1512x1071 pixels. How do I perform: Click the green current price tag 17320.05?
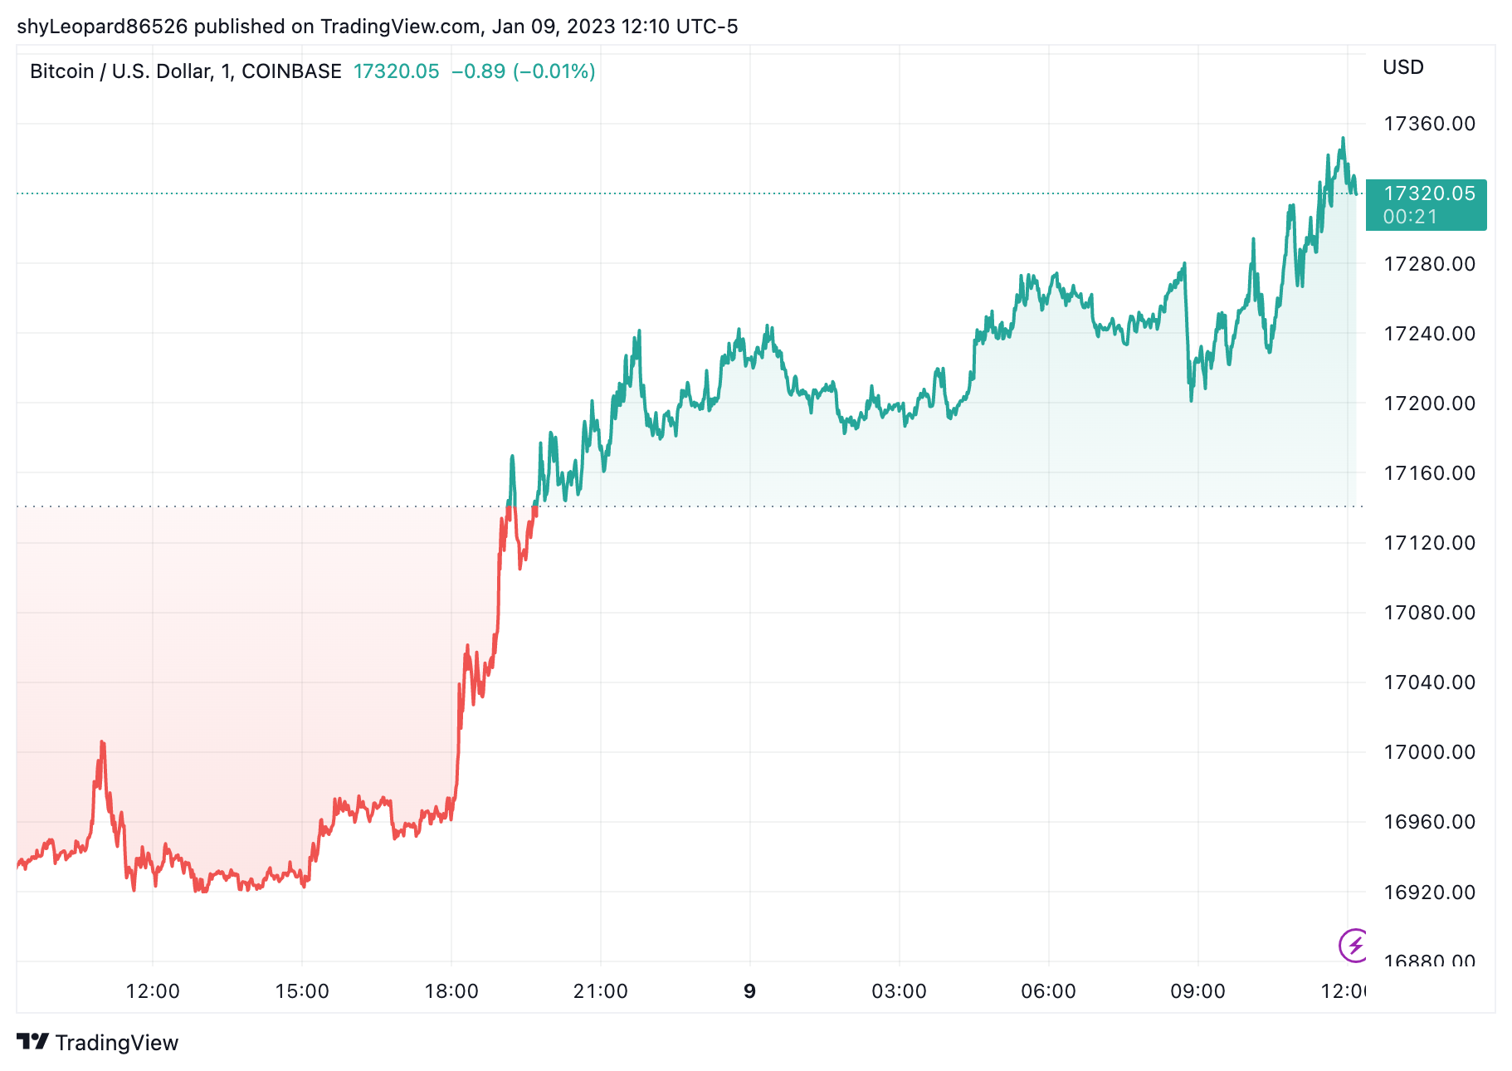[1426, 204]
